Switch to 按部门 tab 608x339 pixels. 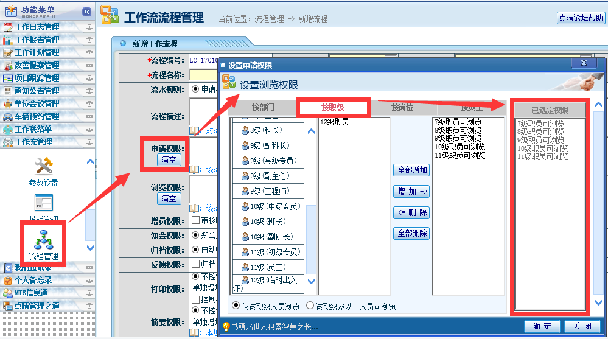(263, 108)
